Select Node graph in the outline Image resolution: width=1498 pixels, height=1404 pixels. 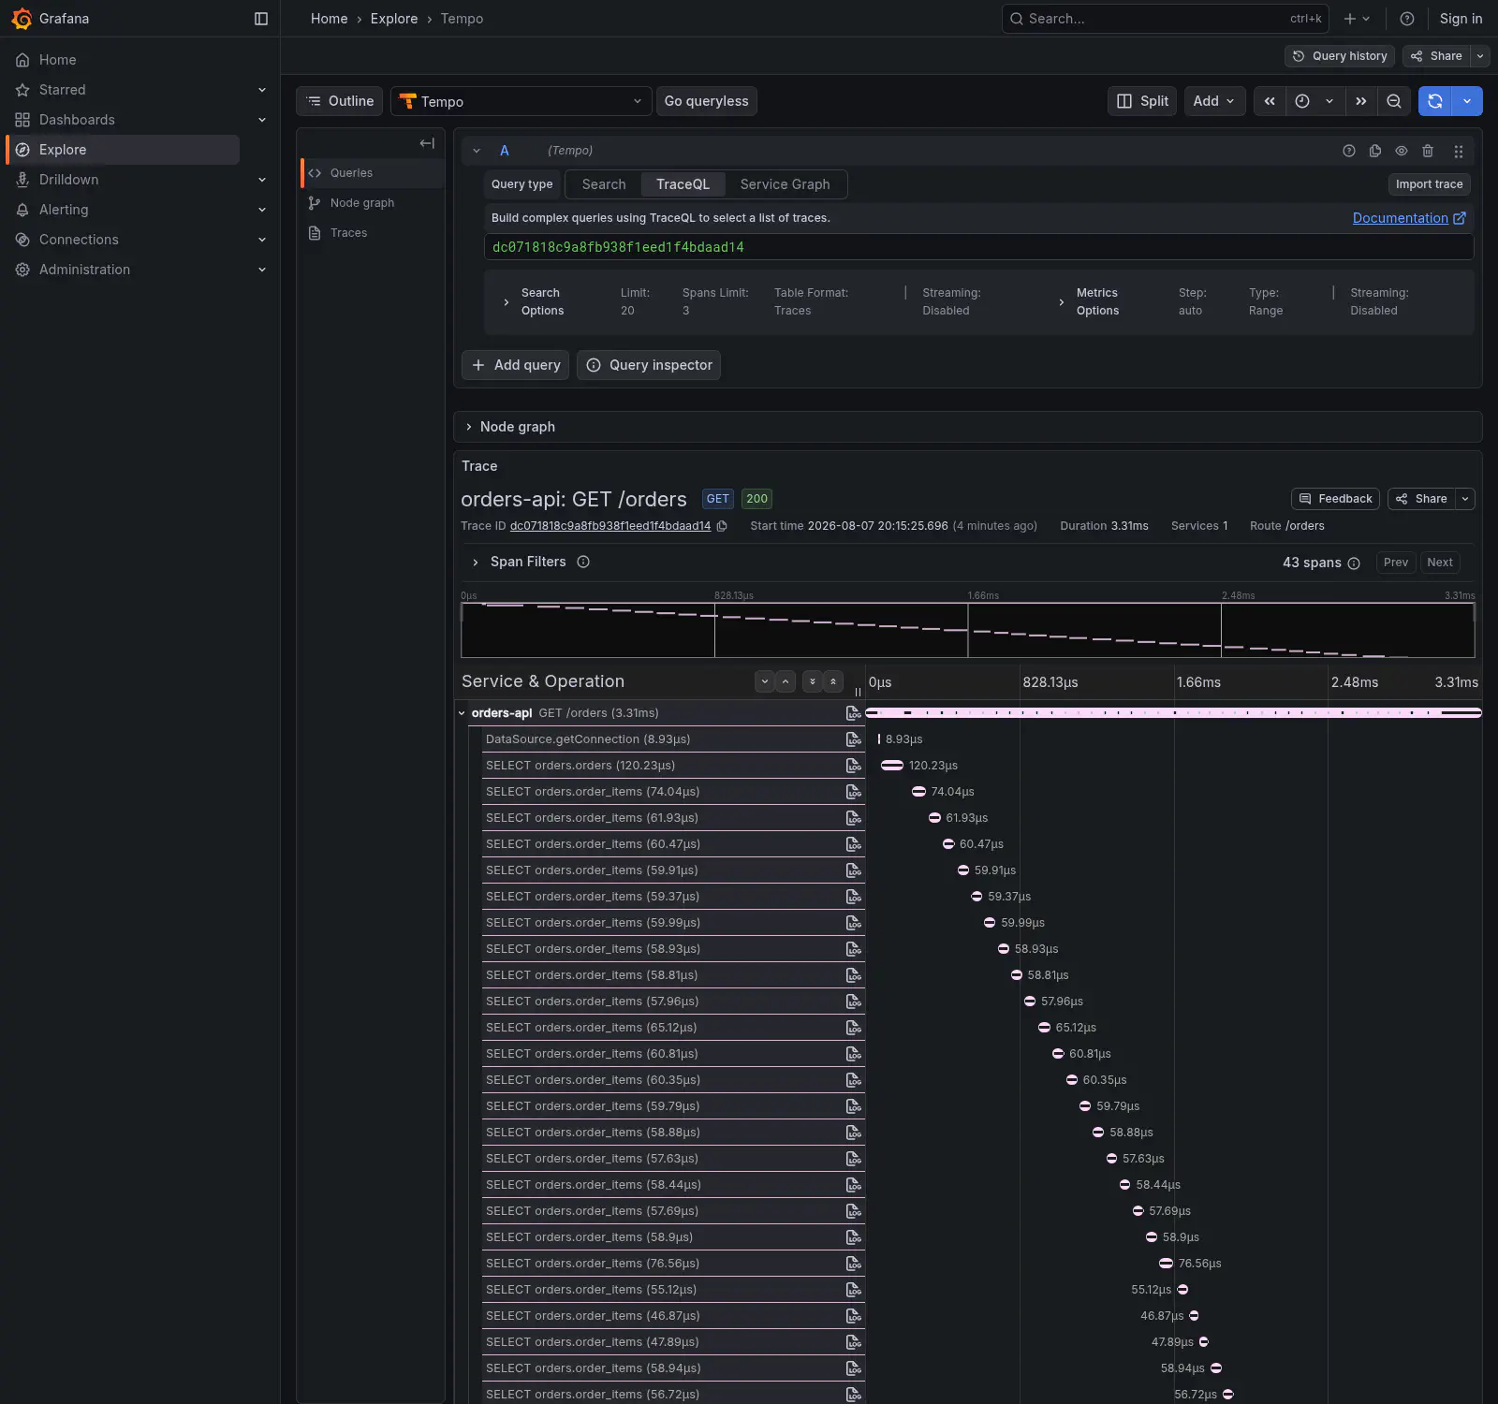(x=373, y=203)
